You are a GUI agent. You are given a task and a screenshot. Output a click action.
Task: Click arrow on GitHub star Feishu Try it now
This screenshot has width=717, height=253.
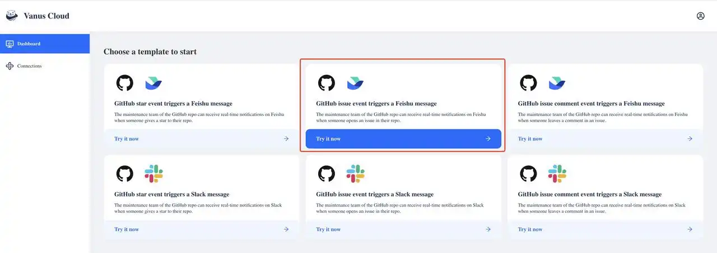tap(286, 139)
